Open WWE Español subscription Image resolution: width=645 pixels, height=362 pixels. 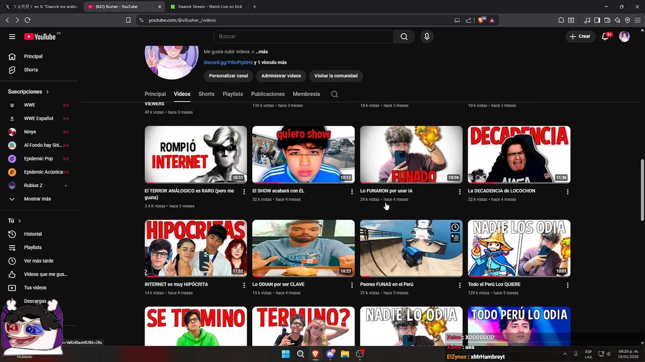(x=38, y=119)
